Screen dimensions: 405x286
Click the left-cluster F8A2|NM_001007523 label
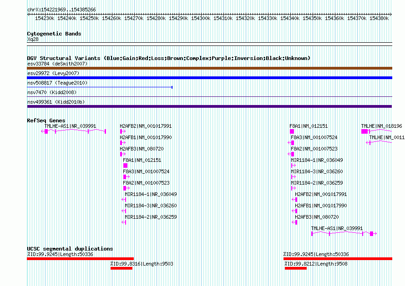point(146,183)
